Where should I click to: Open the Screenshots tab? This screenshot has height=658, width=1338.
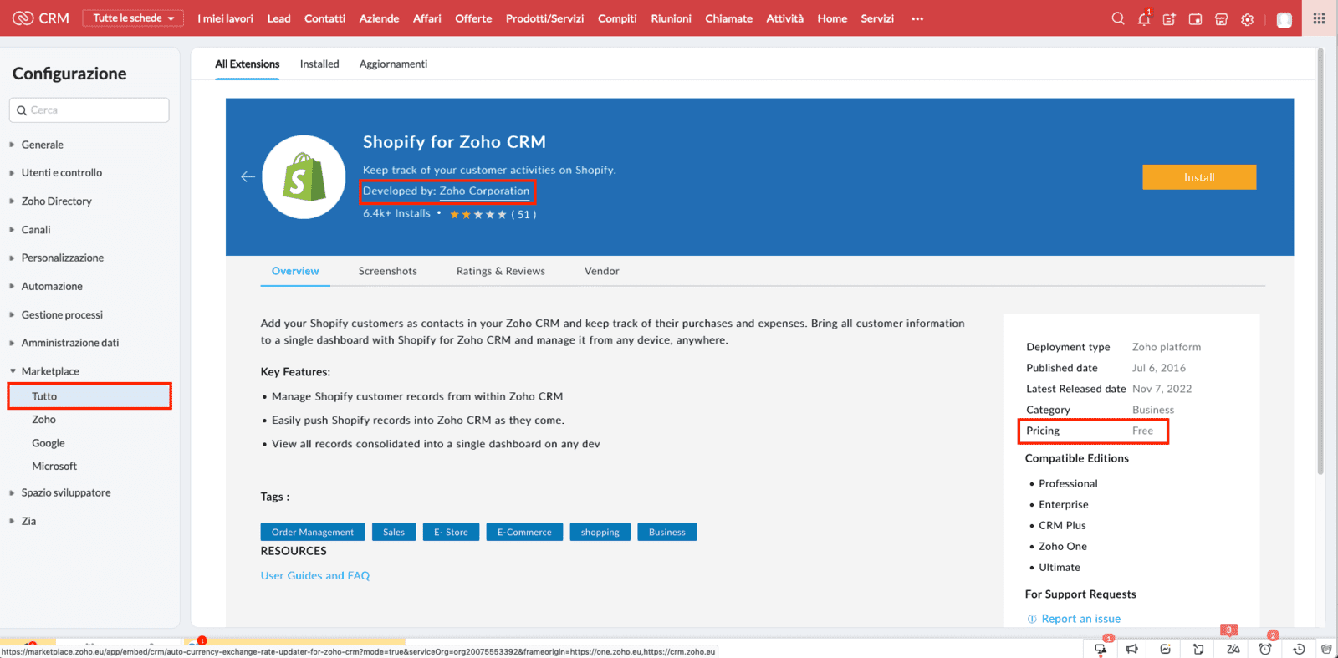click(388, 271)
